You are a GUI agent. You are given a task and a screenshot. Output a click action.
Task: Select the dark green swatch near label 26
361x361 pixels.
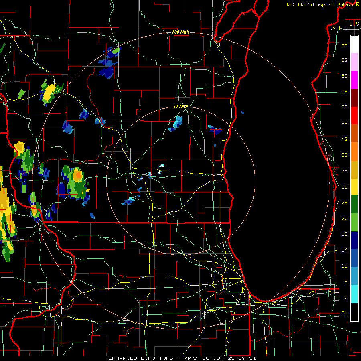[354, 204]
